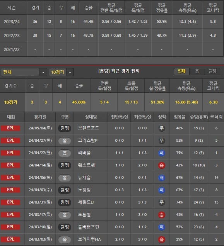Click opponent name 리버풀
This screenshot has height=246, width=224.
click(84, 153)
